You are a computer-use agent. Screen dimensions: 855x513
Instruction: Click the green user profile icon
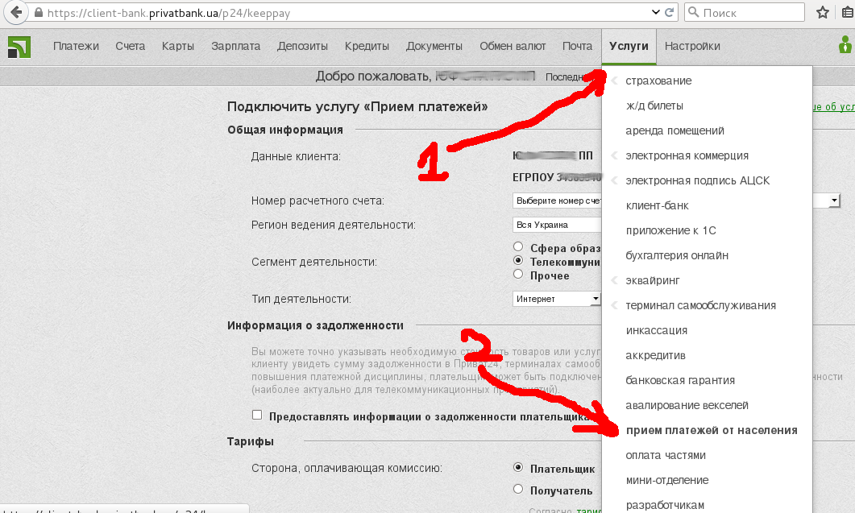tap(845, 45)
